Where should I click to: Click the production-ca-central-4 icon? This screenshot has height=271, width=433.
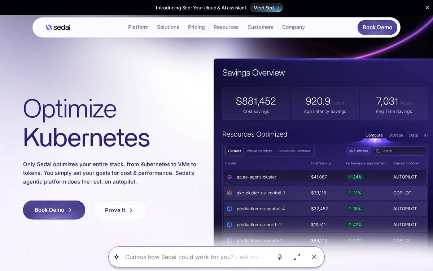point(229,209)
